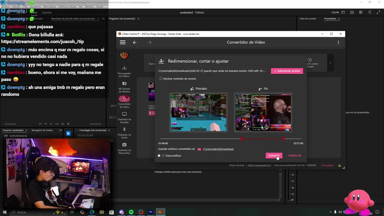Click Seleccionar archivo button
The image size is (384, 216).
(x=287, y=71)
